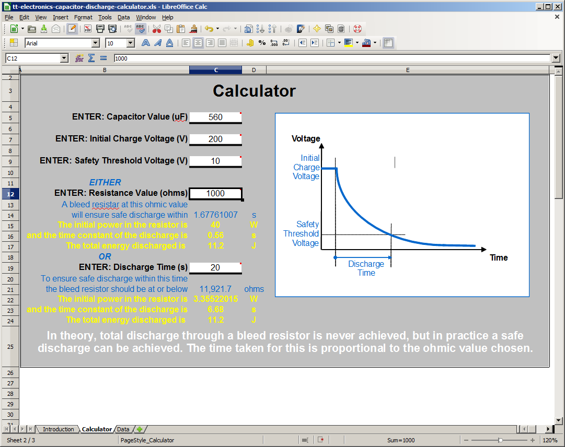The width and height of the screenshot is (565, 447).
Task: Switch to the Introduction sheet tab
Action: click(x=58, y=429)
